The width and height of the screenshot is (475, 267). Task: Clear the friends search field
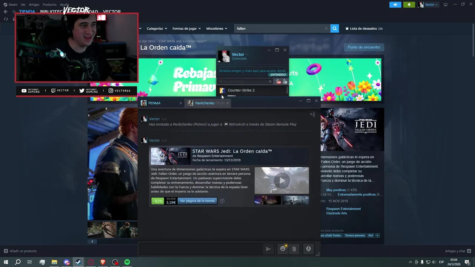click(270, 82)
